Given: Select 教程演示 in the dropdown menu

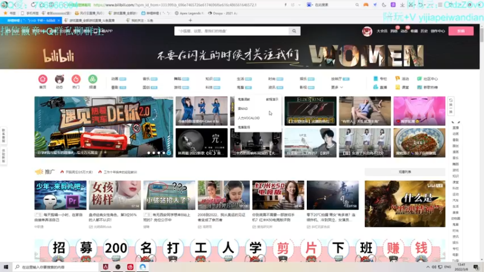Looking at the screenshot, I should [272, 100].
